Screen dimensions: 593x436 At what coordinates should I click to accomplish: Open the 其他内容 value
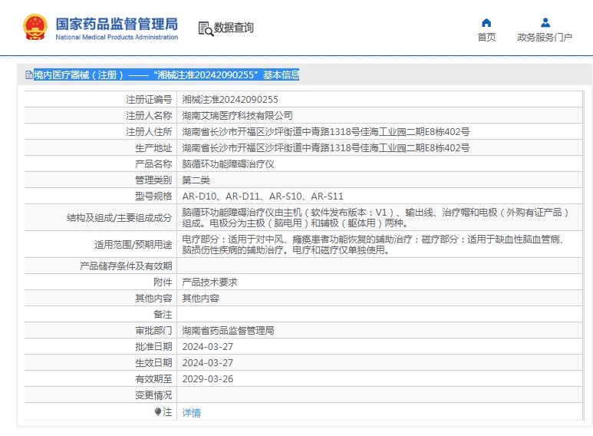click(200, 299)
